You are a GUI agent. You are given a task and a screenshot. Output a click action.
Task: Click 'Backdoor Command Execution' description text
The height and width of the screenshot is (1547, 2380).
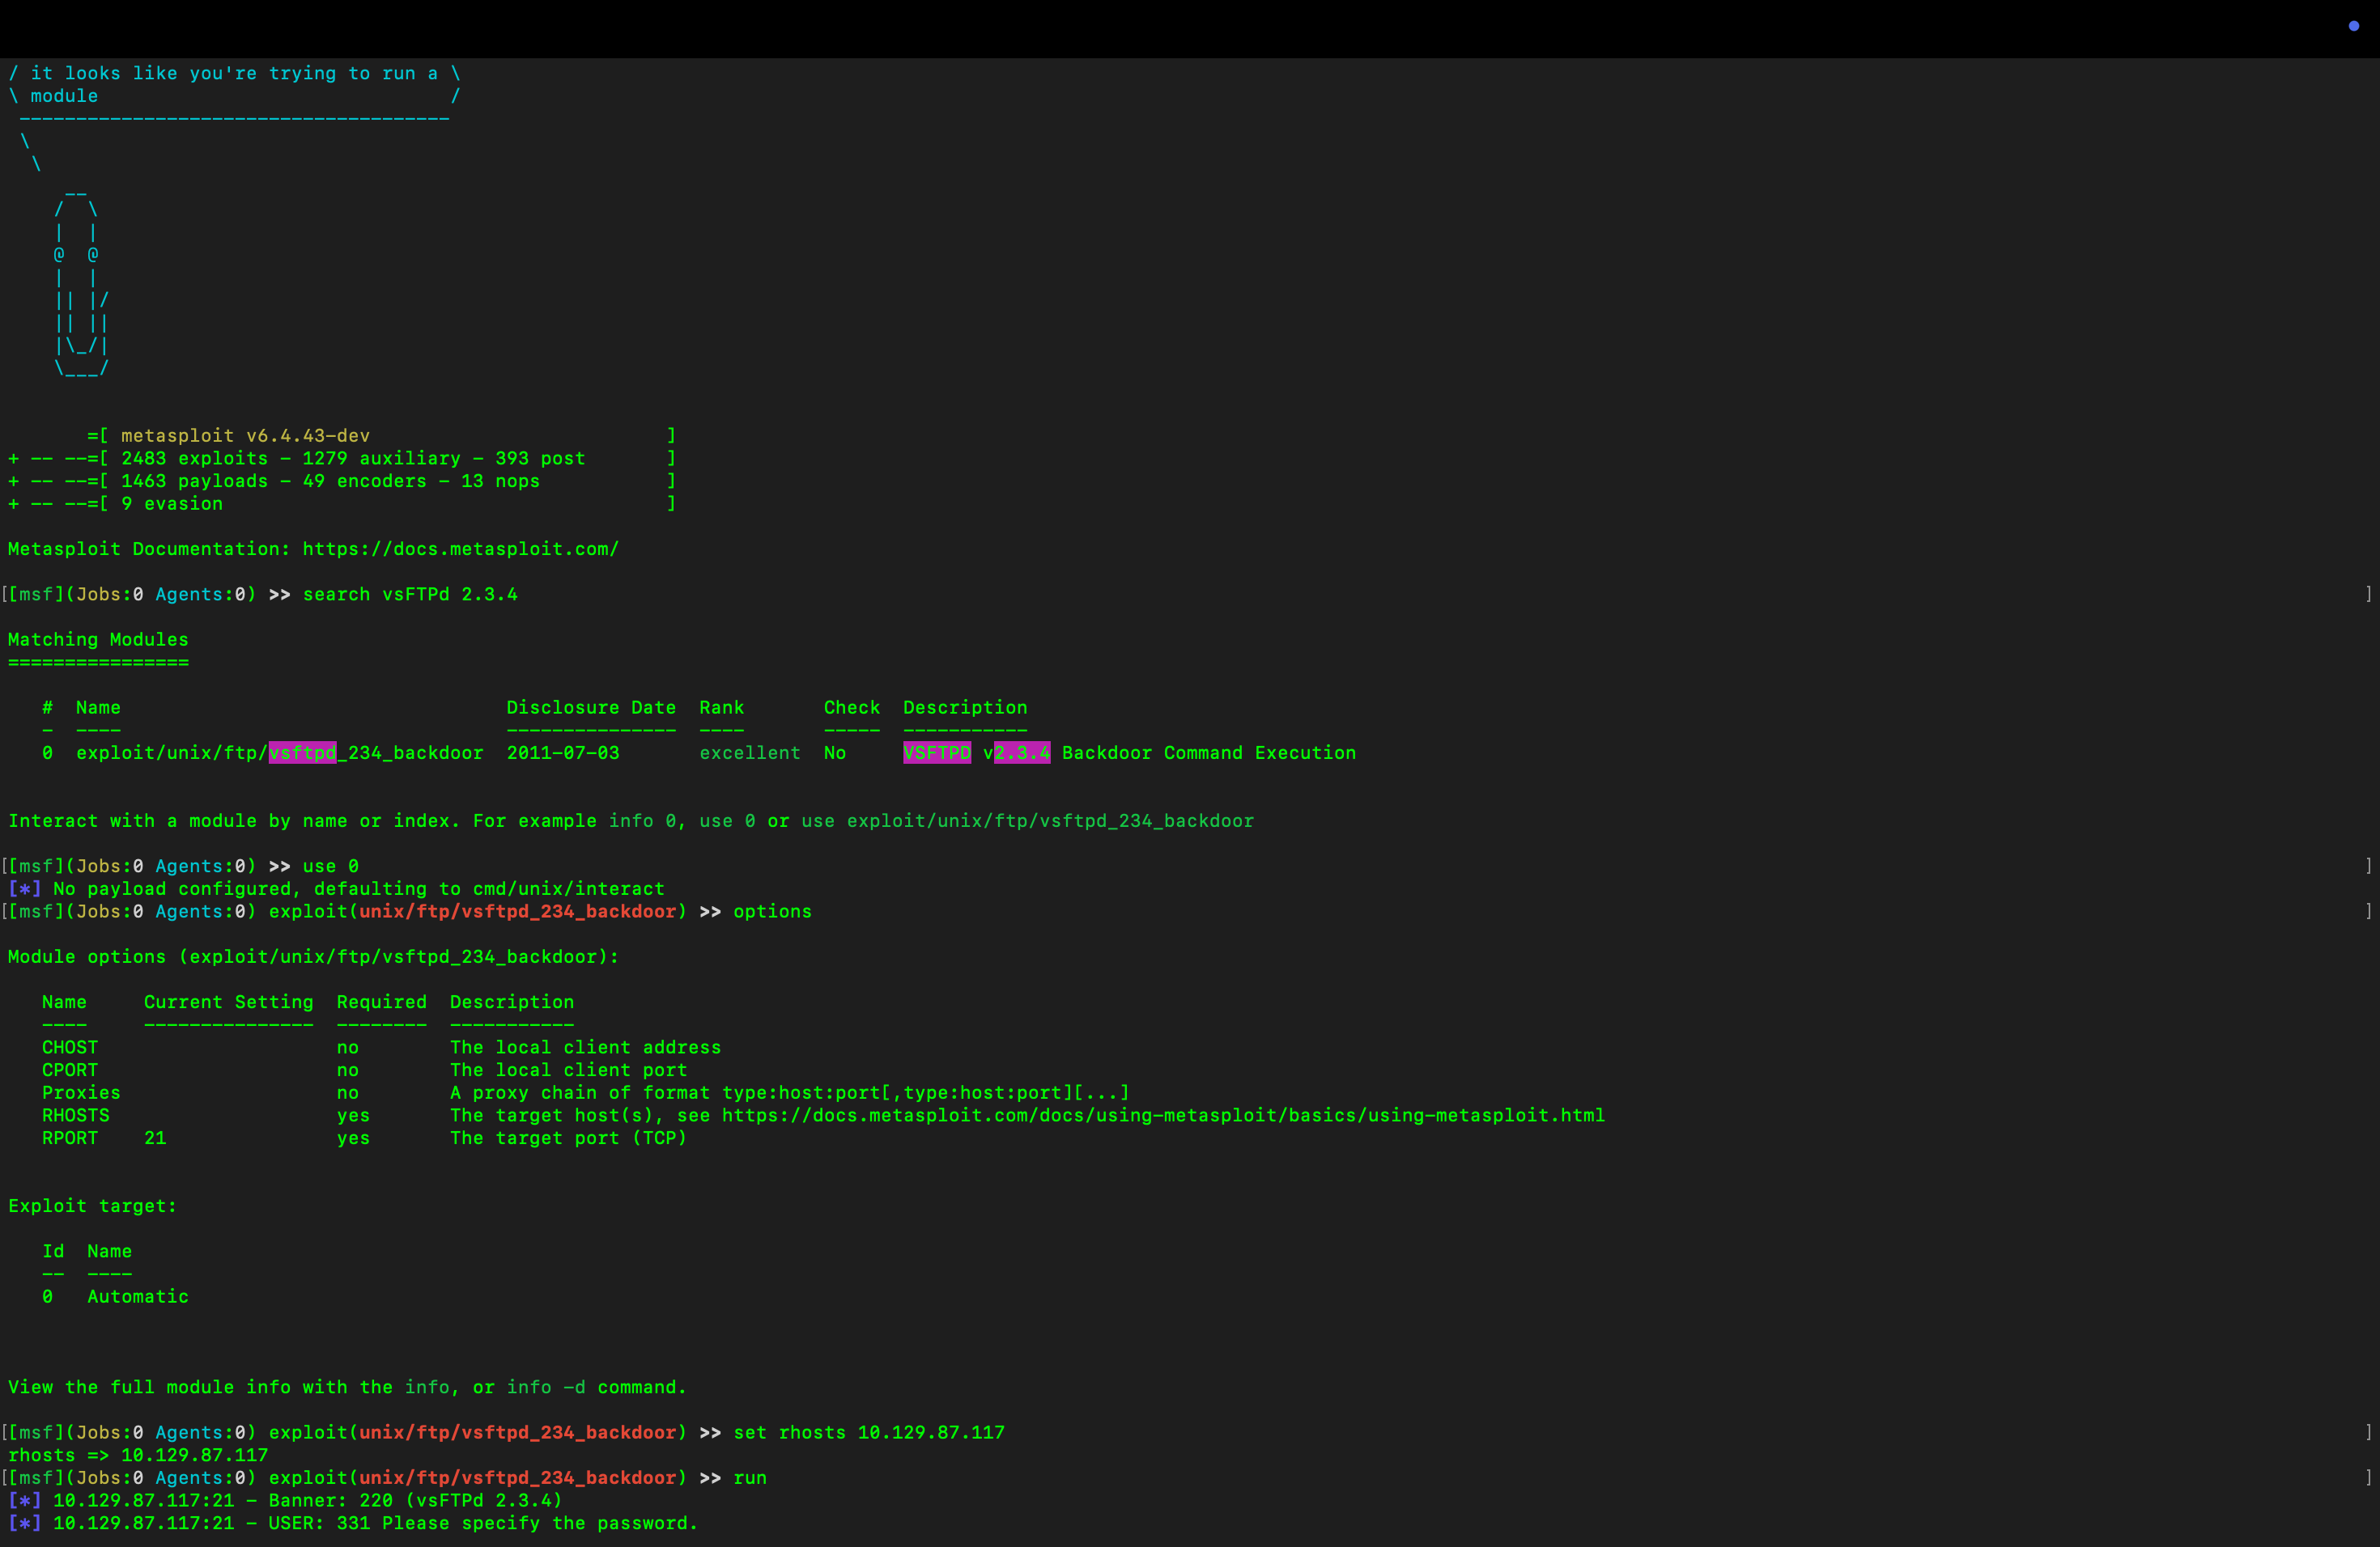[x=1209, y=752]
